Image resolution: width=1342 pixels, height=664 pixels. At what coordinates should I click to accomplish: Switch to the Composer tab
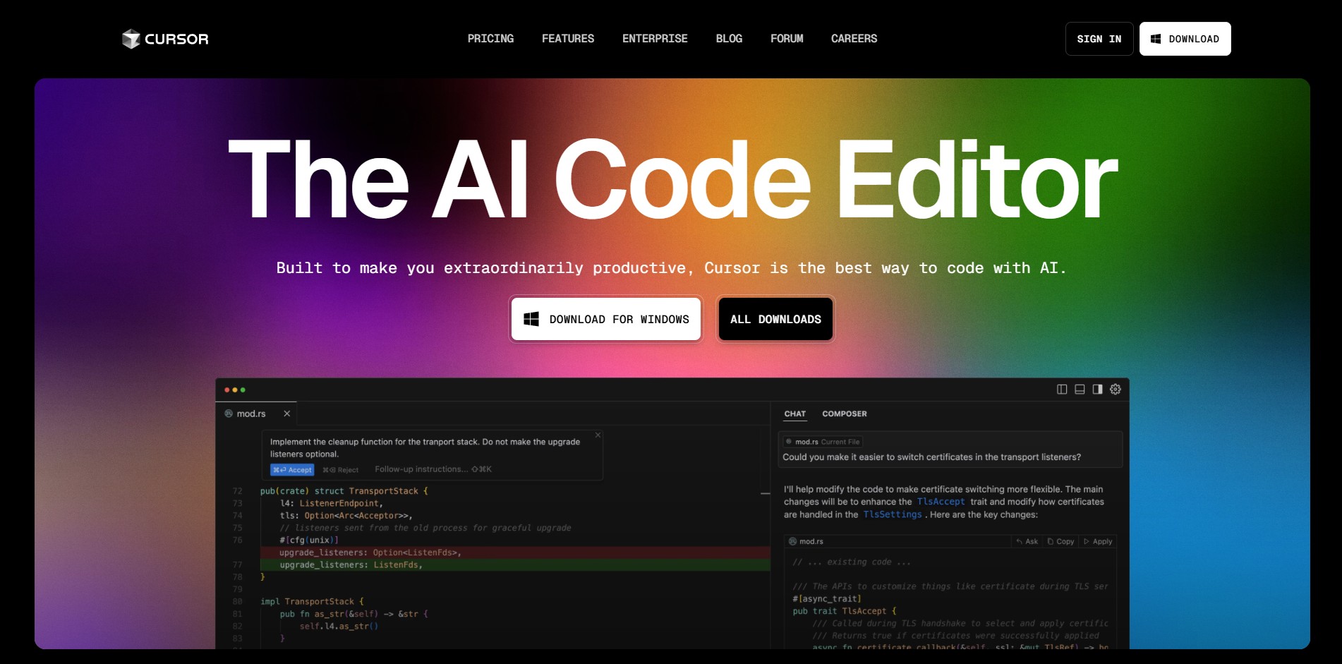tap(845, 414)
